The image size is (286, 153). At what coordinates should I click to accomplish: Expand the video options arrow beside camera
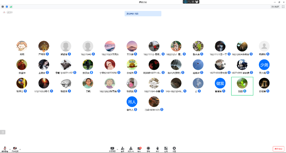tap(20, 149)
